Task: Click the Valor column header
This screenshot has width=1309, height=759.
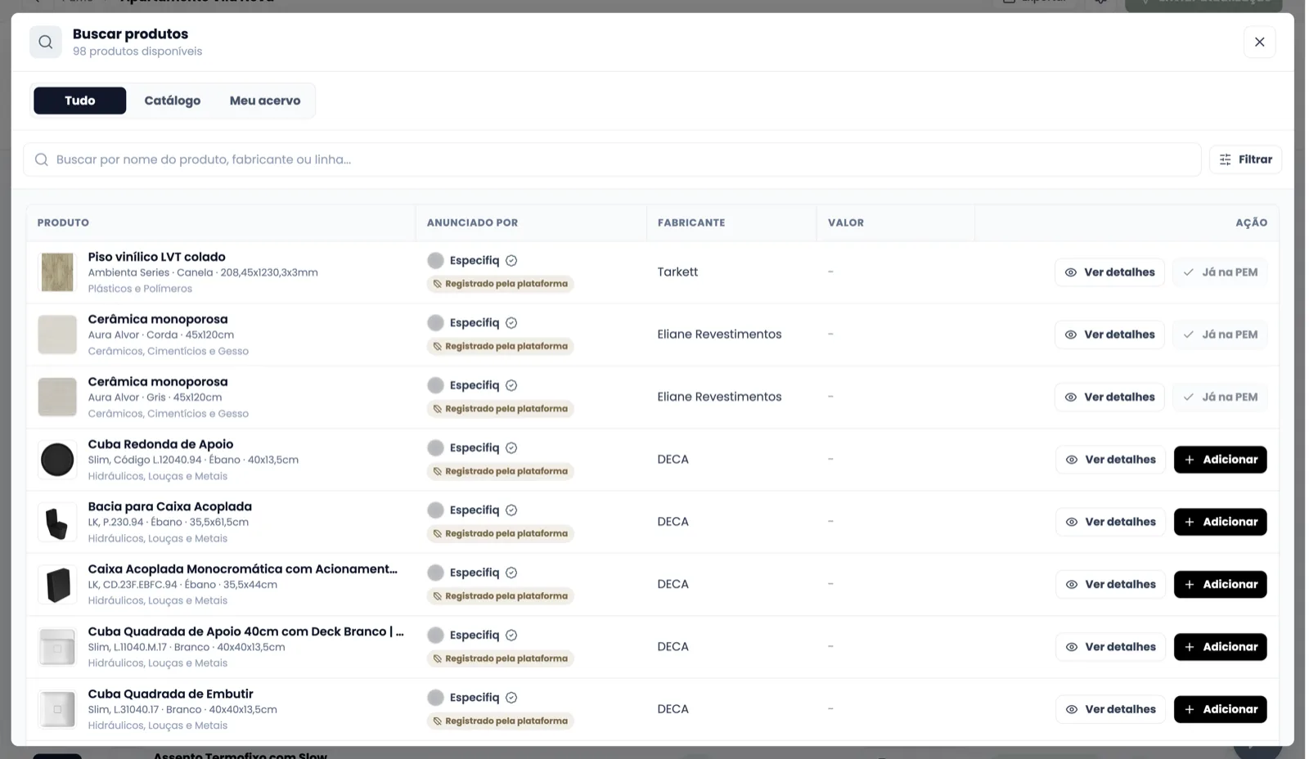Action: (846, 222)
